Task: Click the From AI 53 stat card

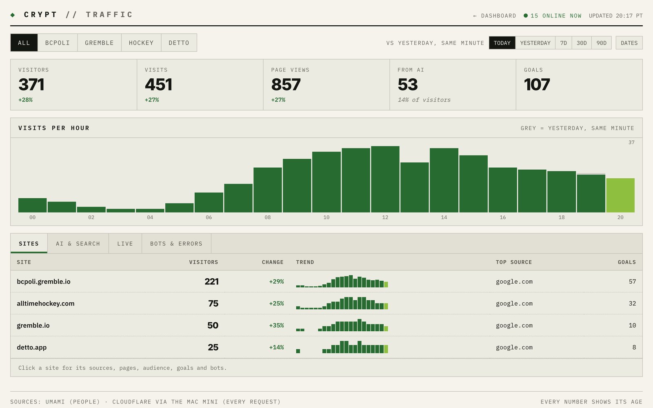Action: click(x=453, y=85)
